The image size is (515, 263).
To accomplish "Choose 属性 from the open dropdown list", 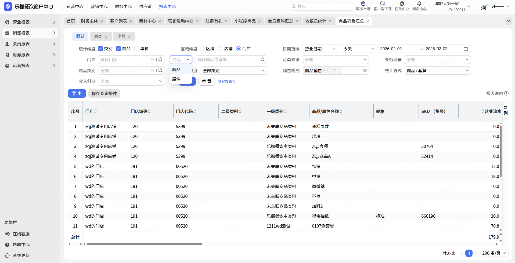I will pos(177,79).
